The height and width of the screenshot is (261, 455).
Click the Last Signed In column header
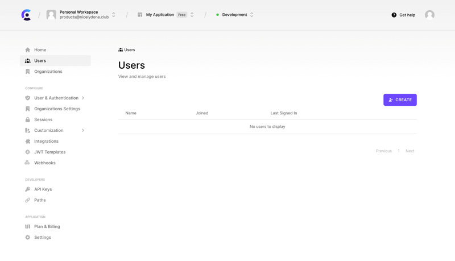[x=284, y=113]
